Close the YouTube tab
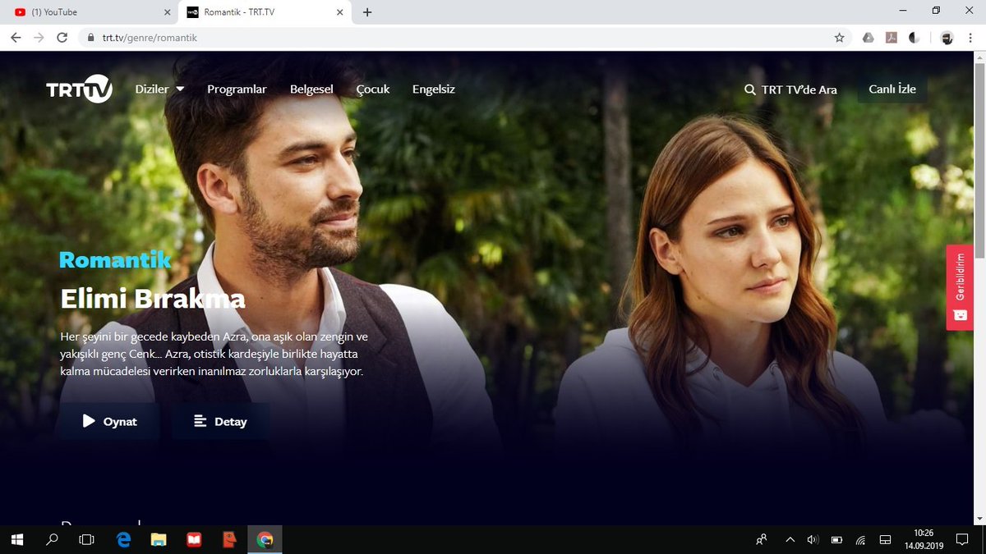The height and width of the screenshot is (554, 986). pos(167,12)
